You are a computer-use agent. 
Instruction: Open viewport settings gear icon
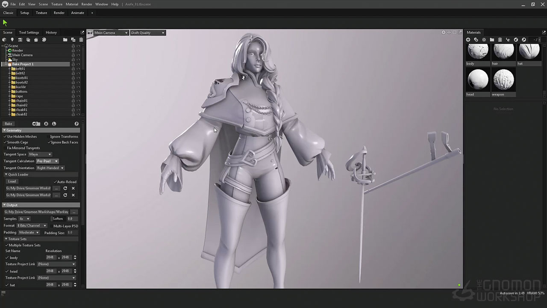tap(443, 33)
